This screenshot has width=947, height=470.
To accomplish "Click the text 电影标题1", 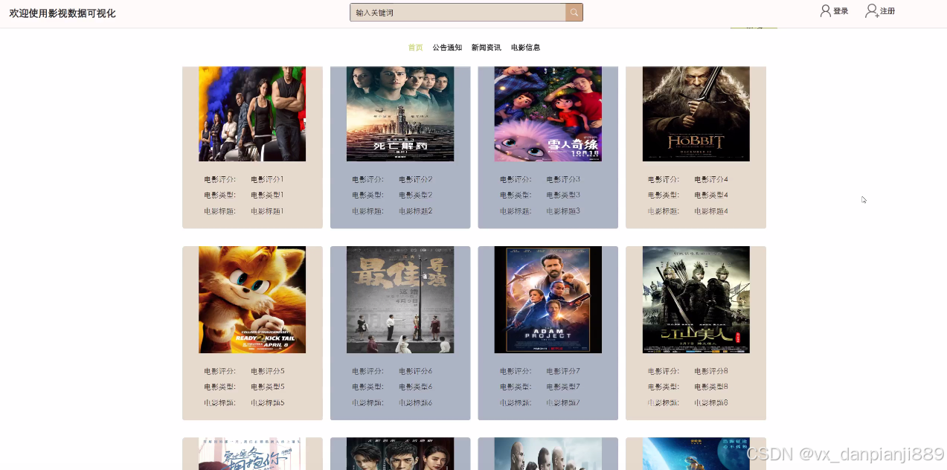I will [267, 211].
